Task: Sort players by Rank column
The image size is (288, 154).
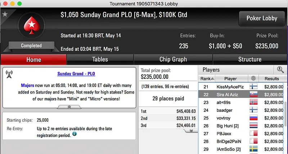Action: click(x=207, y=78)
